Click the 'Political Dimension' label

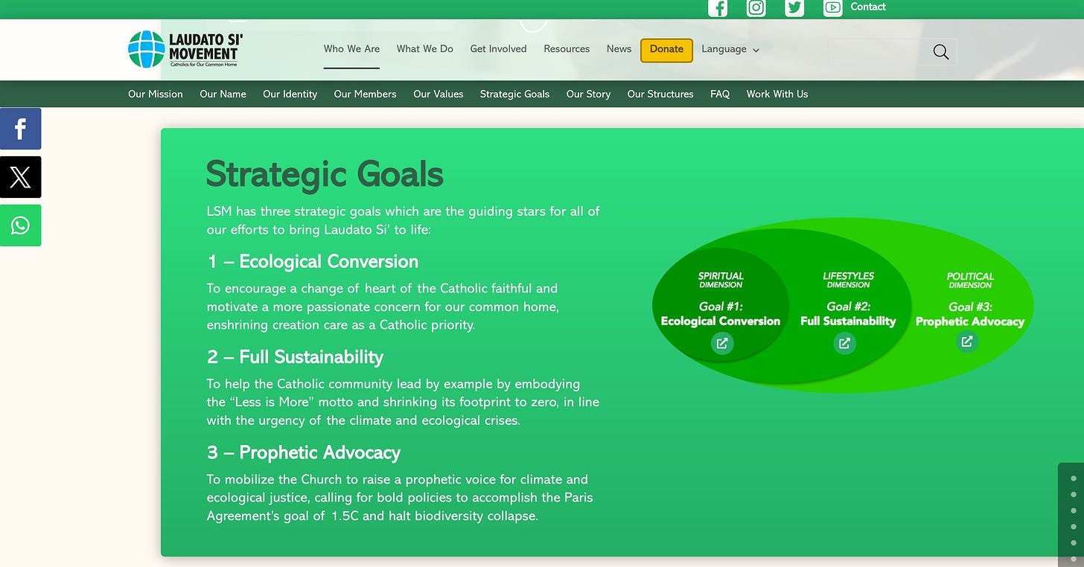(x=970, y=281)
